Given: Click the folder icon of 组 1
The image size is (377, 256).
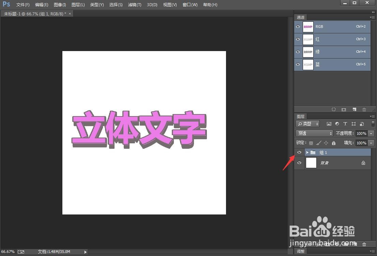Looking at the screenshot, I should click(313, 152).
